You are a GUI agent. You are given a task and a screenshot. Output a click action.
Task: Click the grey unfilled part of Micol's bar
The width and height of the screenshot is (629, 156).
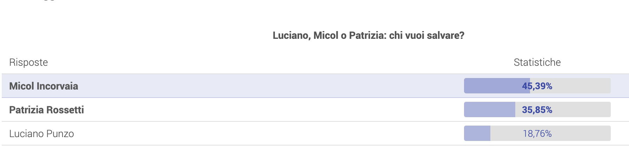coord(583,86)
